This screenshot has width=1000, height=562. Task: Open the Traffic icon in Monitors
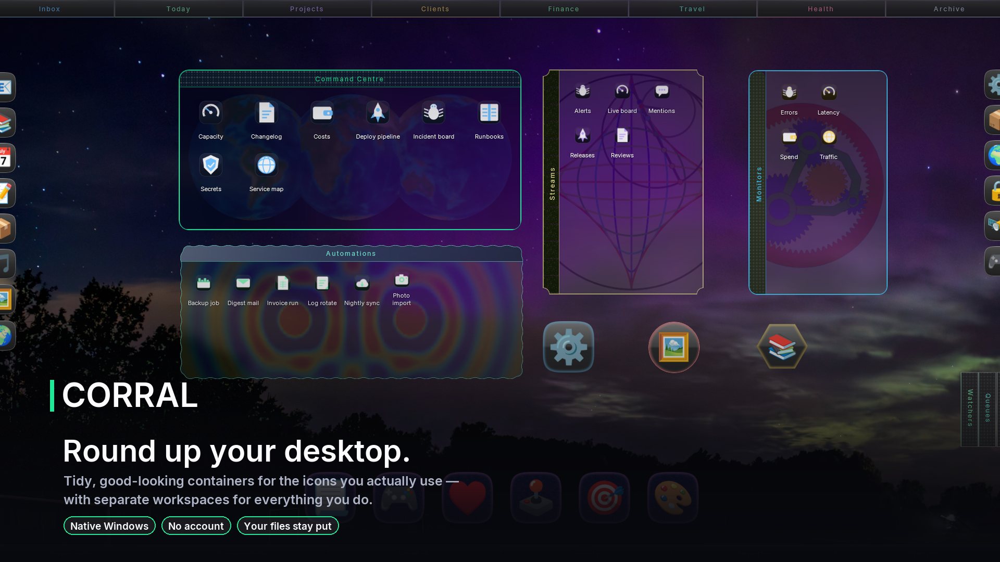pyautogui.click(x=829, y=137)
